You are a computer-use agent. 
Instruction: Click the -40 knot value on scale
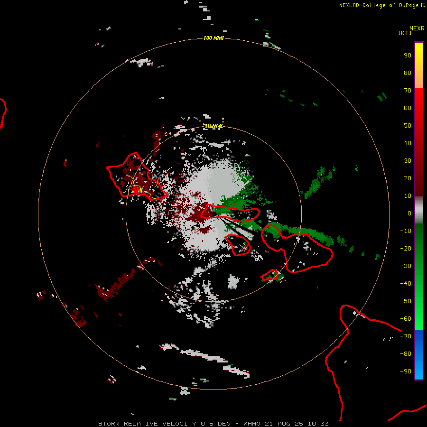click(x=406, y=284)
